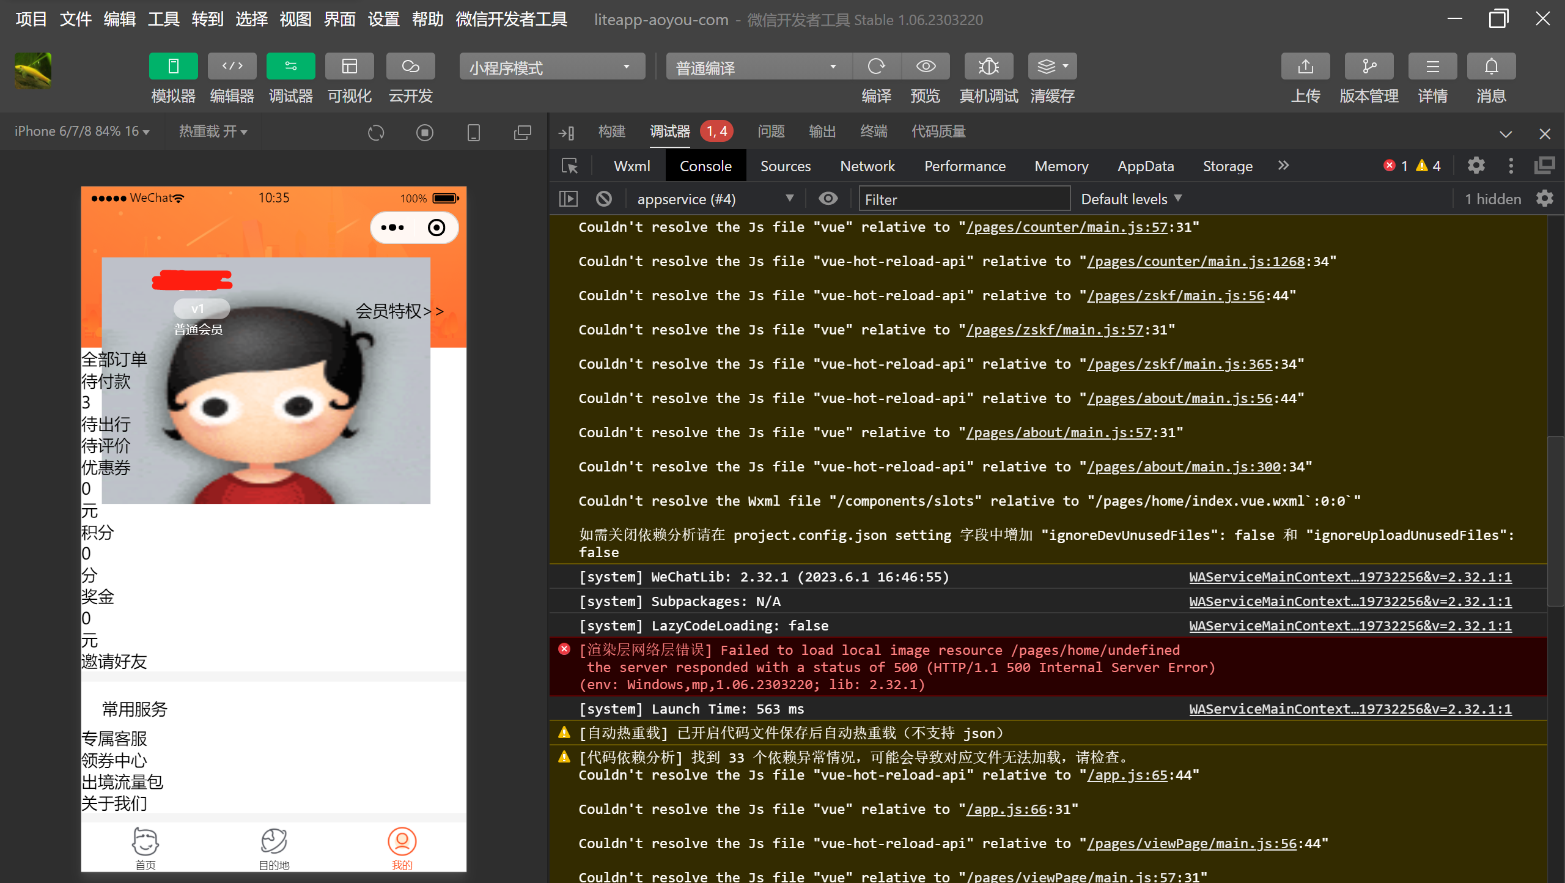Switch to the 输出 tab

click(x=822, y=131)
